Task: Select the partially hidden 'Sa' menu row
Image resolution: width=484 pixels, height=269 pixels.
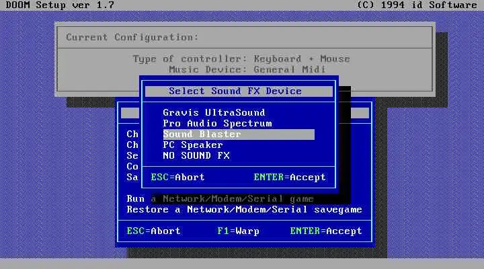Action: [x=132, y=178]
